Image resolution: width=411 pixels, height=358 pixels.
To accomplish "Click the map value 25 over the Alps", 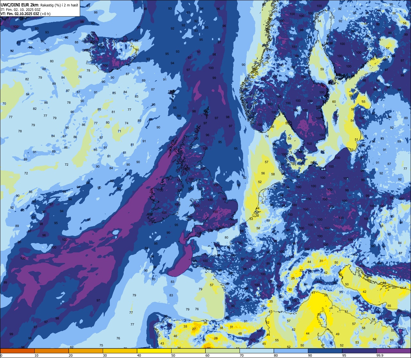I will pos(293,278).
